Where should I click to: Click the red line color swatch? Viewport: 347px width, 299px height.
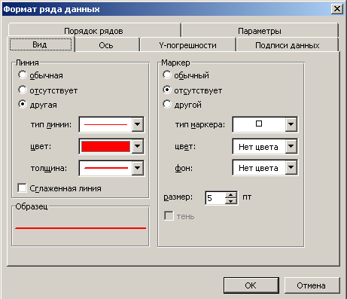coord(105,146)
